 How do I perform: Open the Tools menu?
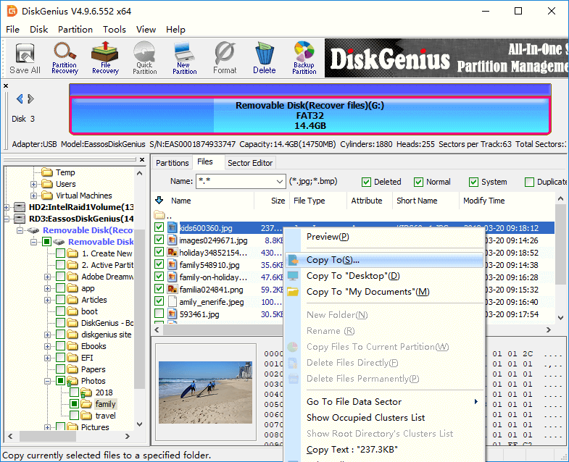114,30
